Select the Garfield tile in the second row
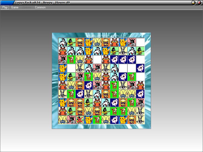Screen dimensions: 203x152 (x=63, y=51)
